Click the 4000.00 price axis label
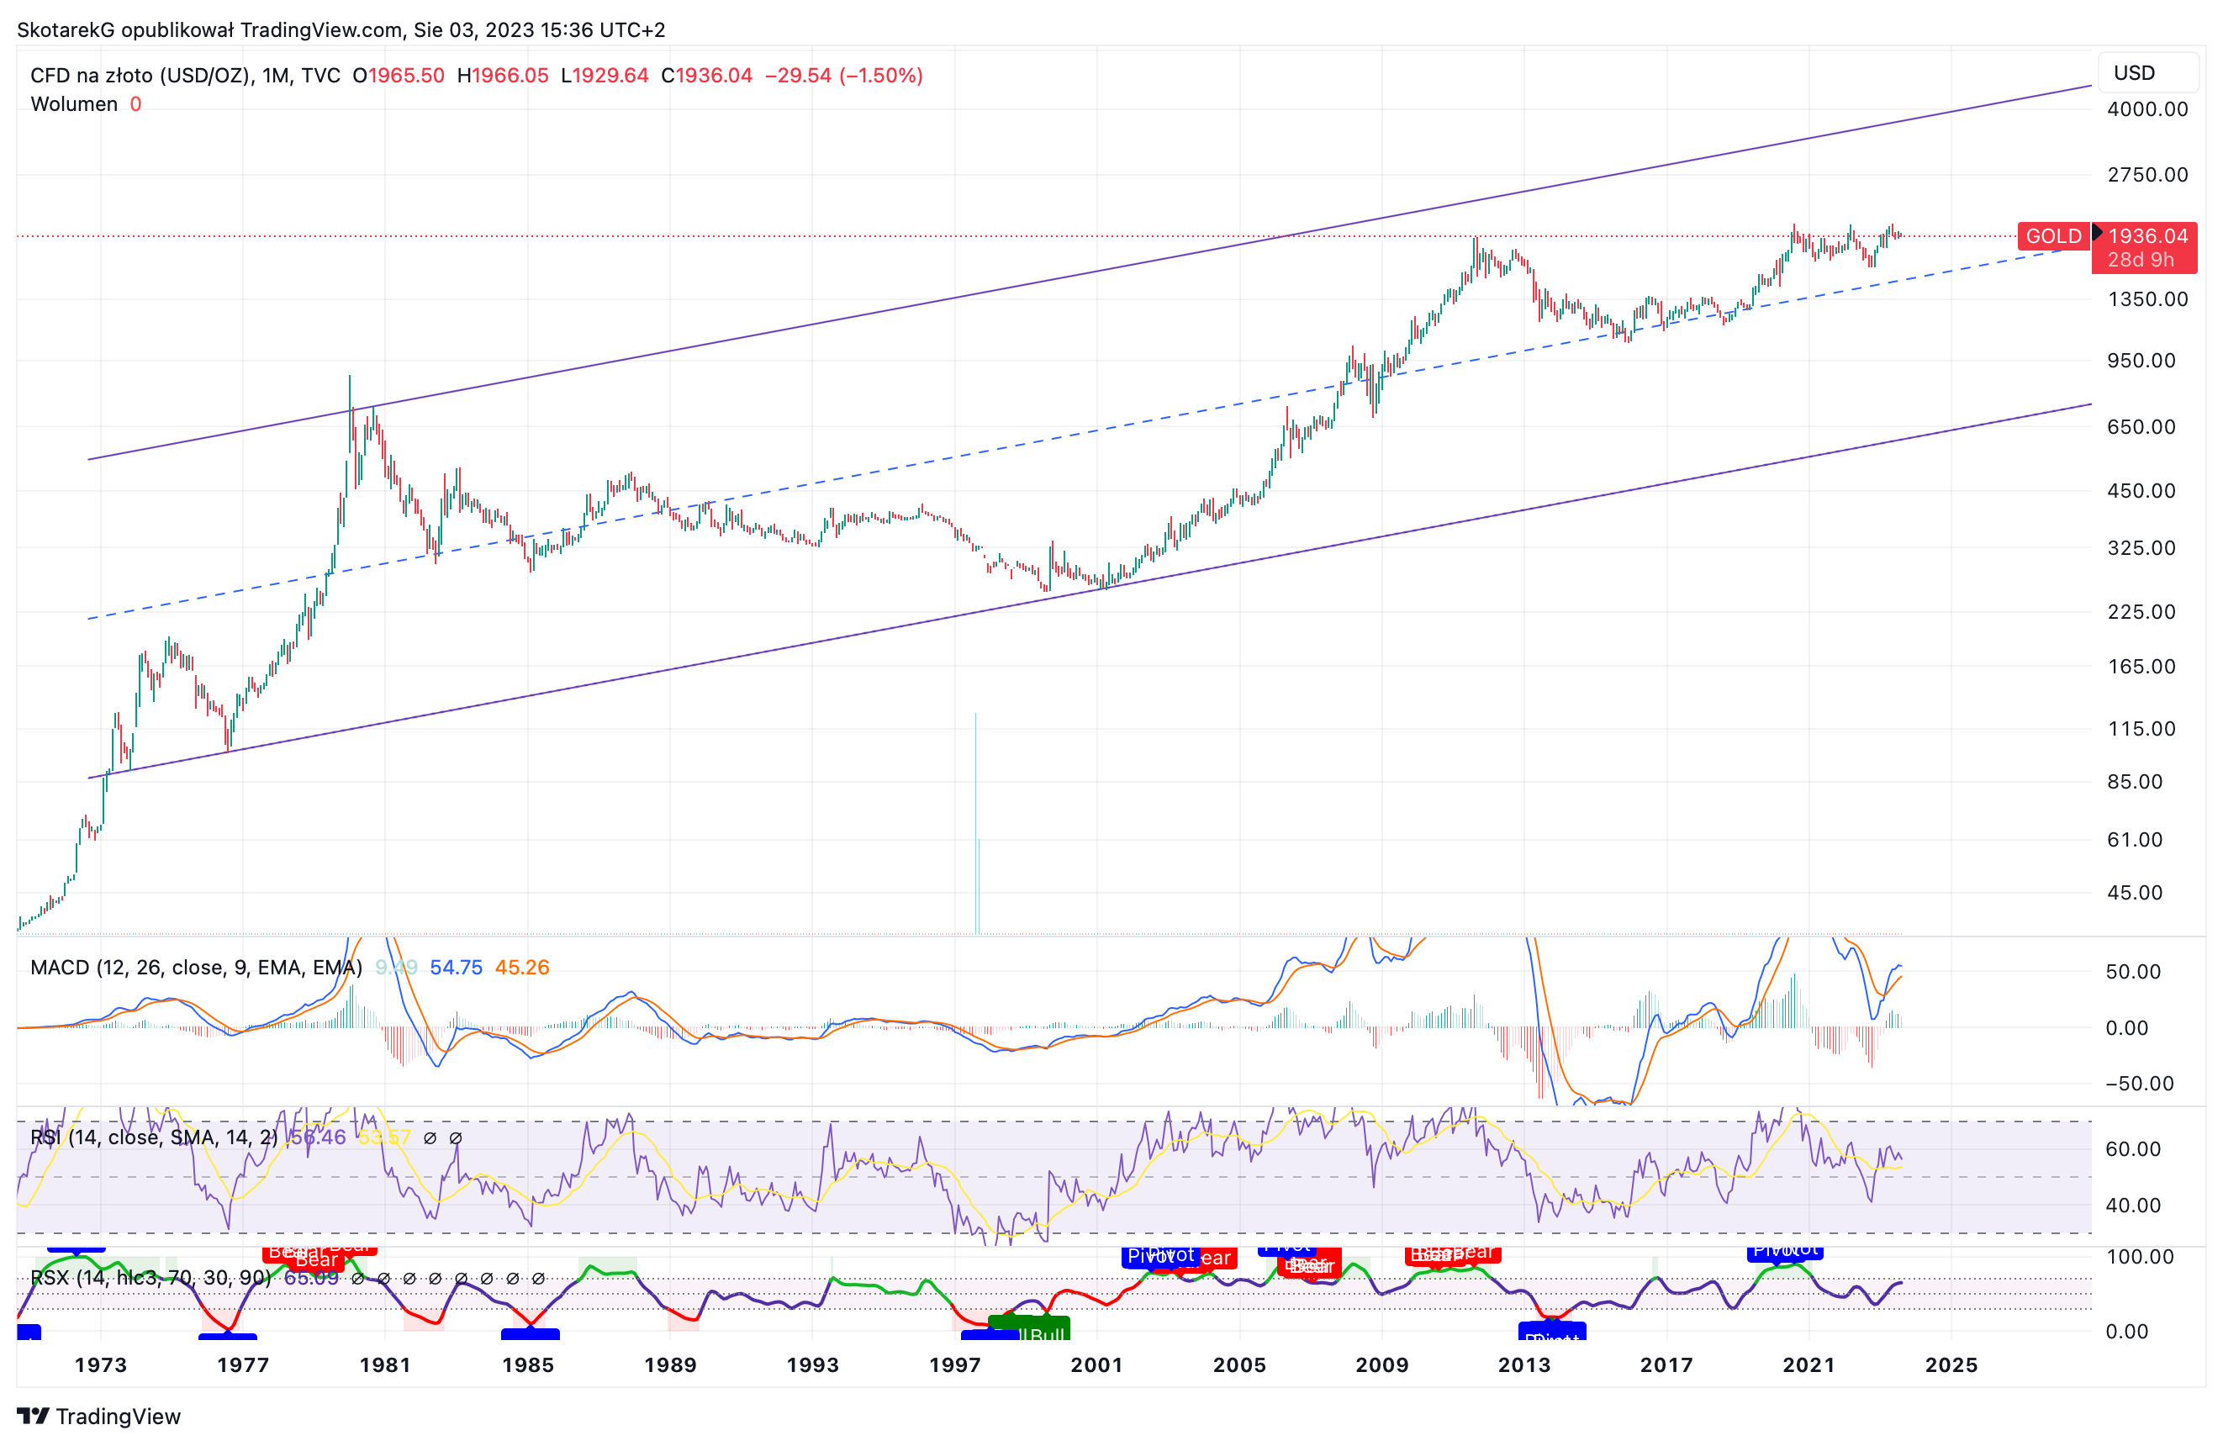This screenshot has width=2223, height=1446. click(2147, 109)
